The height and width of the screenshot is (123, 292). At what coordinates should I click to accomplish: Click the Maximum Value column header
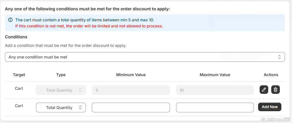215,75
